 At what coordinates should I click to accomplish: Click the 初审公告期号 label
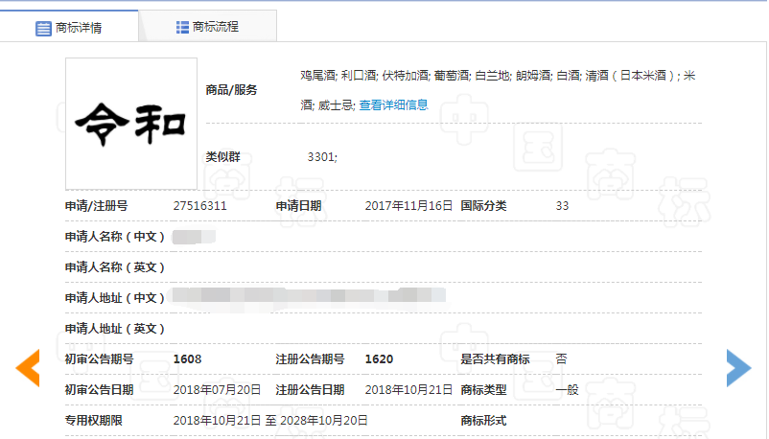[x=99, y=359]
